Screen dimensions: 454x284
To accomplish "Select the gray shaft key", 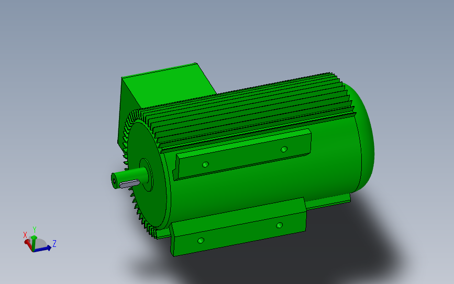I will [129, 184].
